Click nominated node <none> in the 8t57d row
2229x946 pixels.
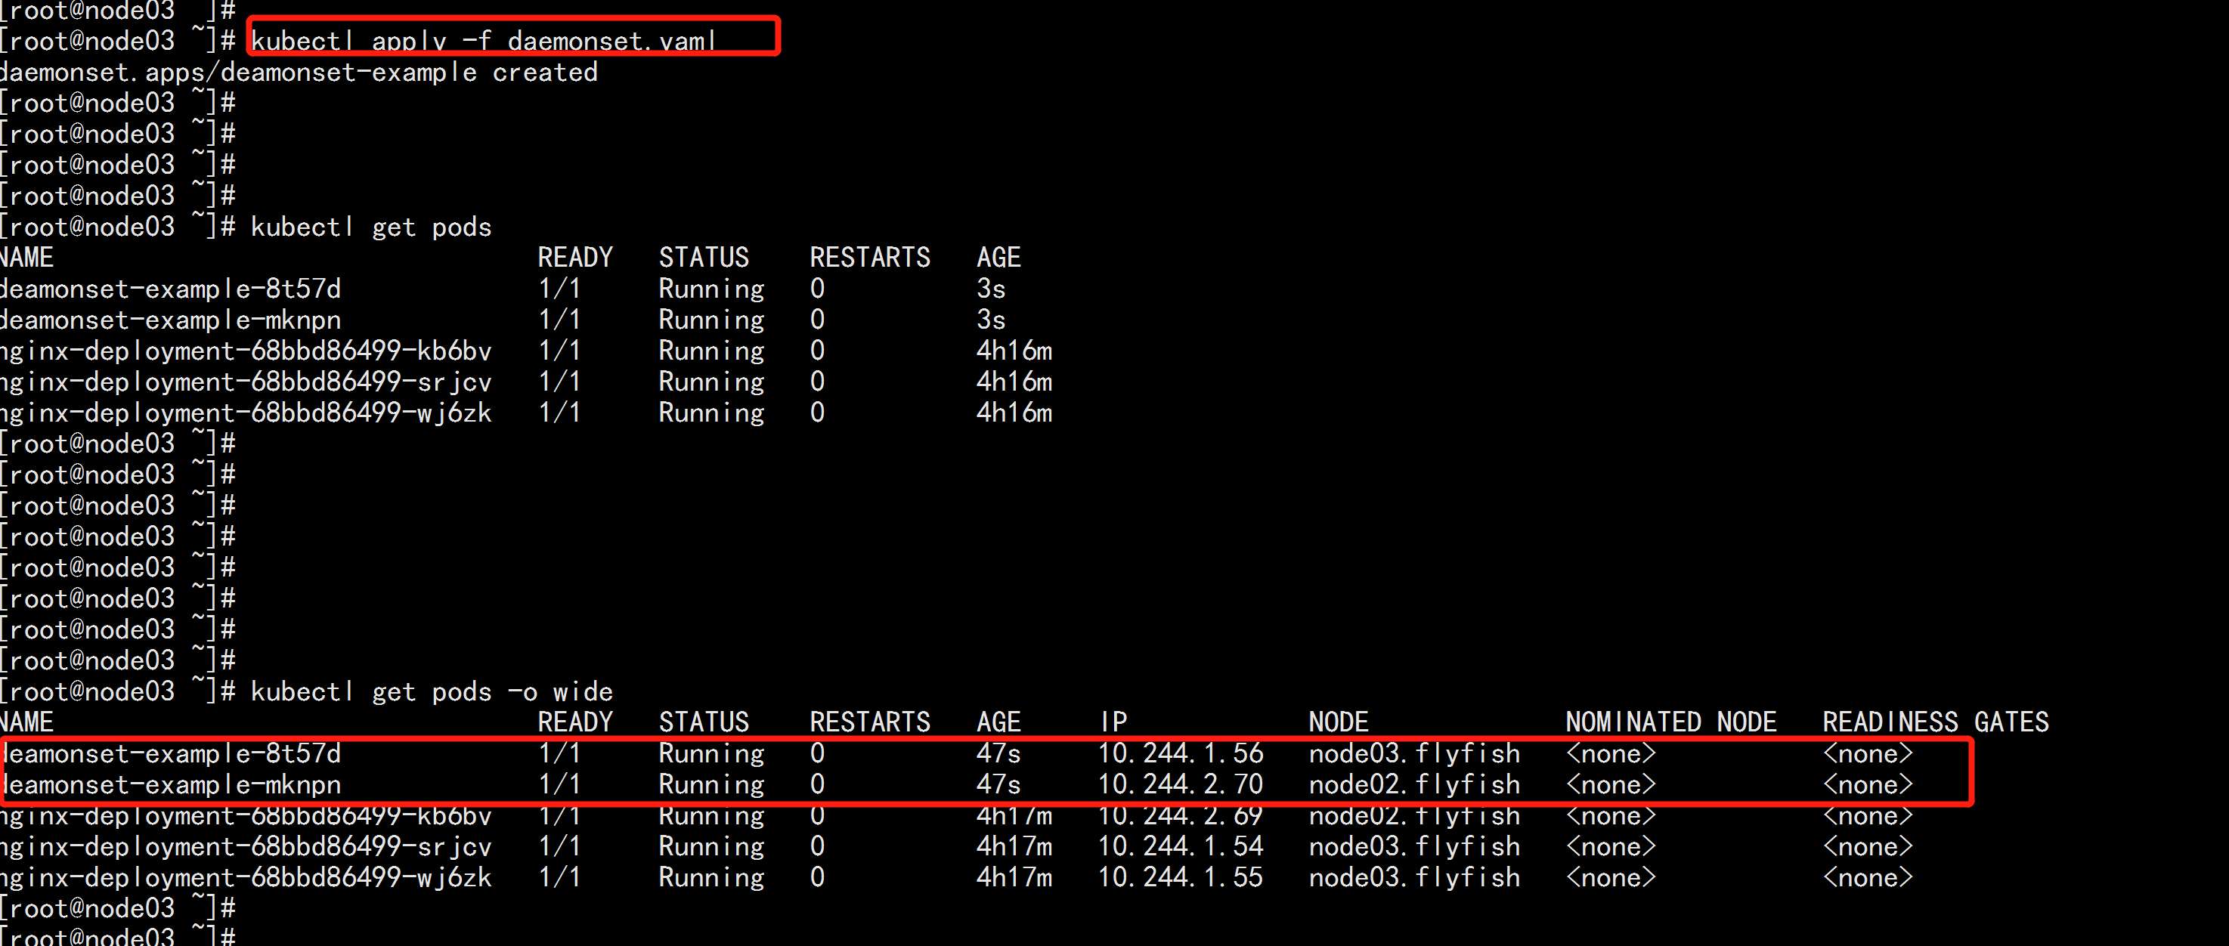tap(1610, 753)
